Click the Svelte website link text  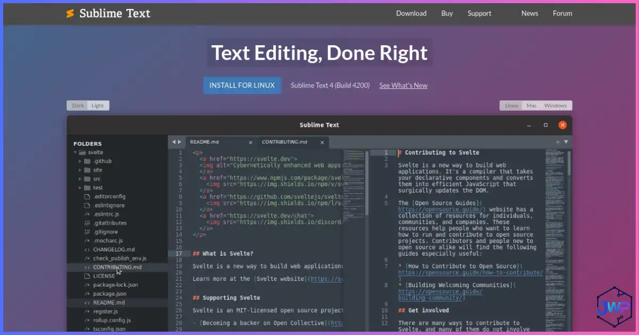click(281, 279)
